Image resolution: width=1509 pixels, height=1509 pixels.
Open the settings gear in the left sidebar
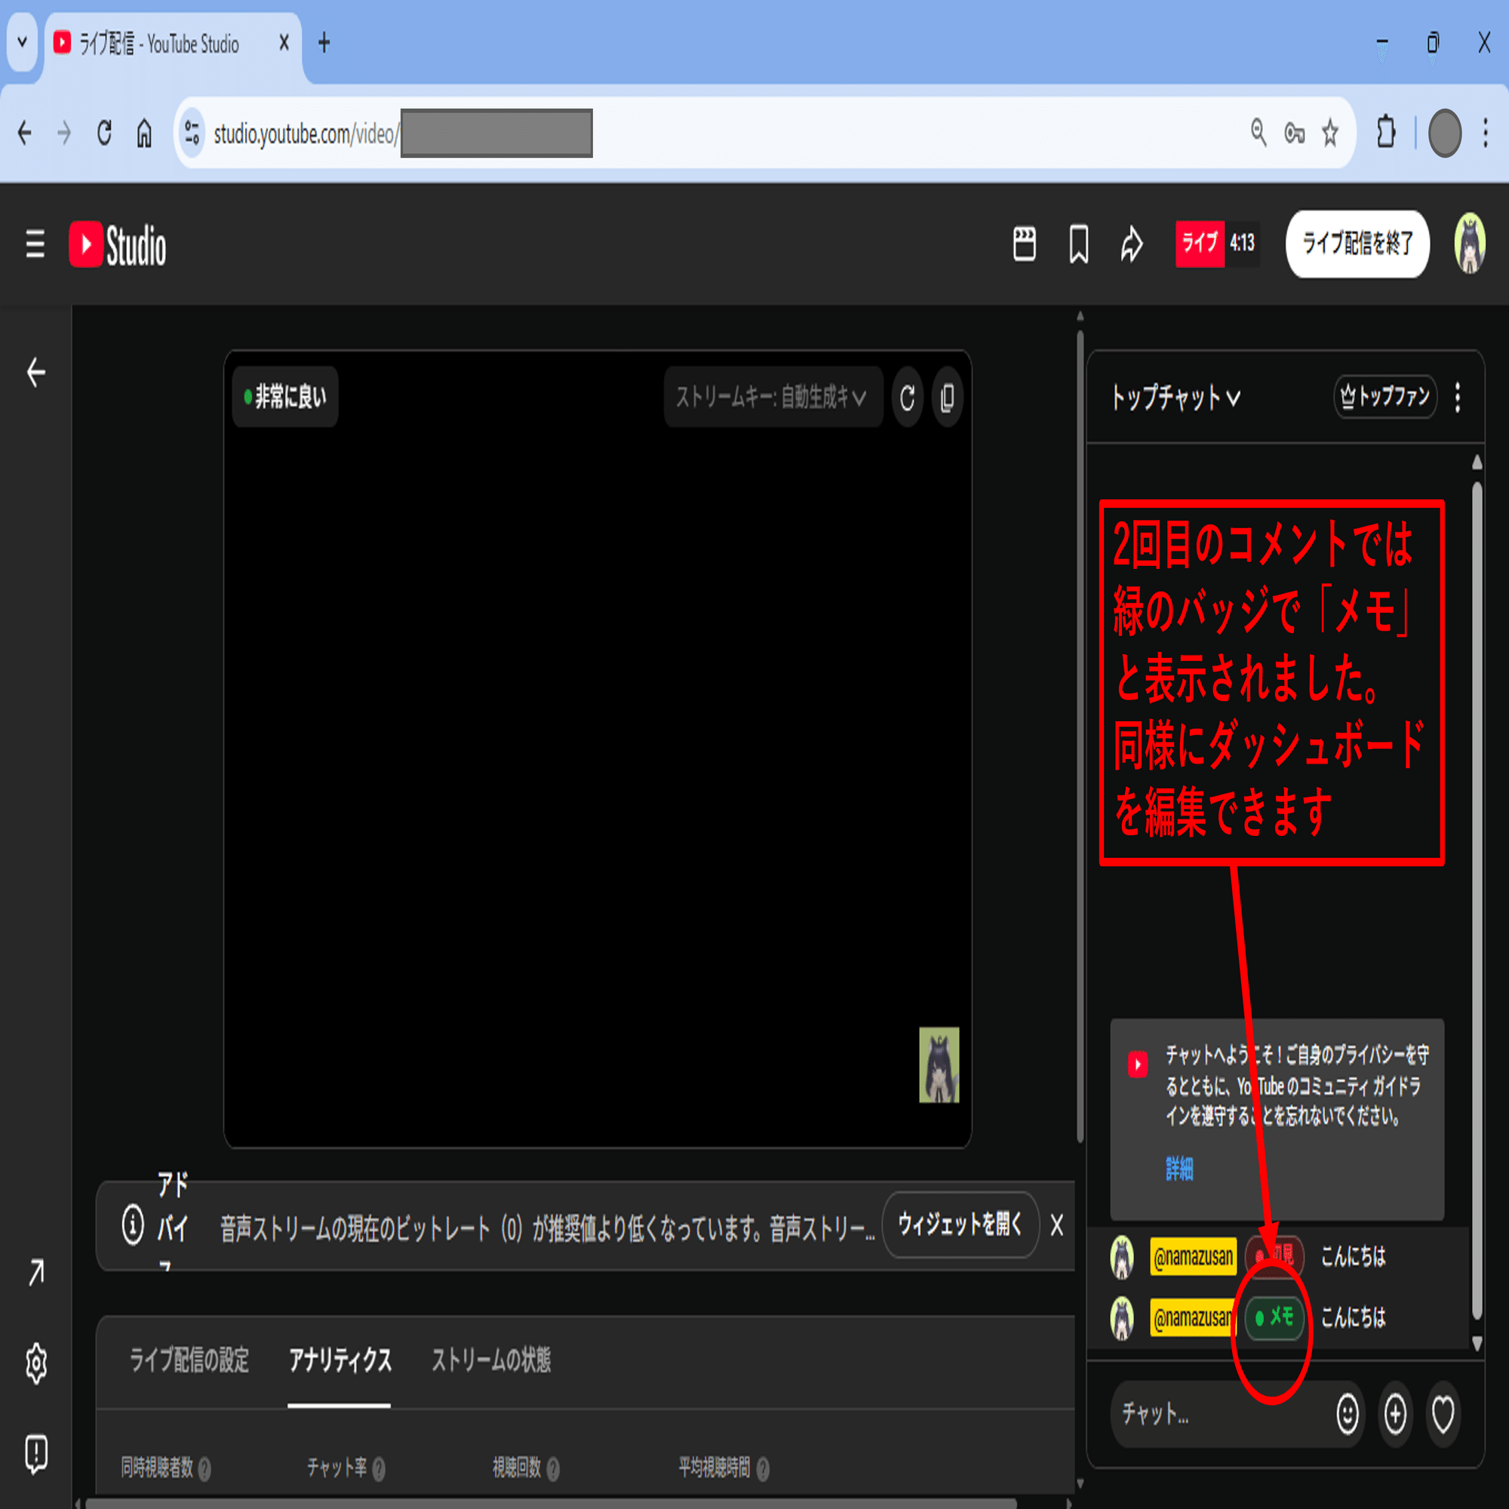coord(36,1364)
